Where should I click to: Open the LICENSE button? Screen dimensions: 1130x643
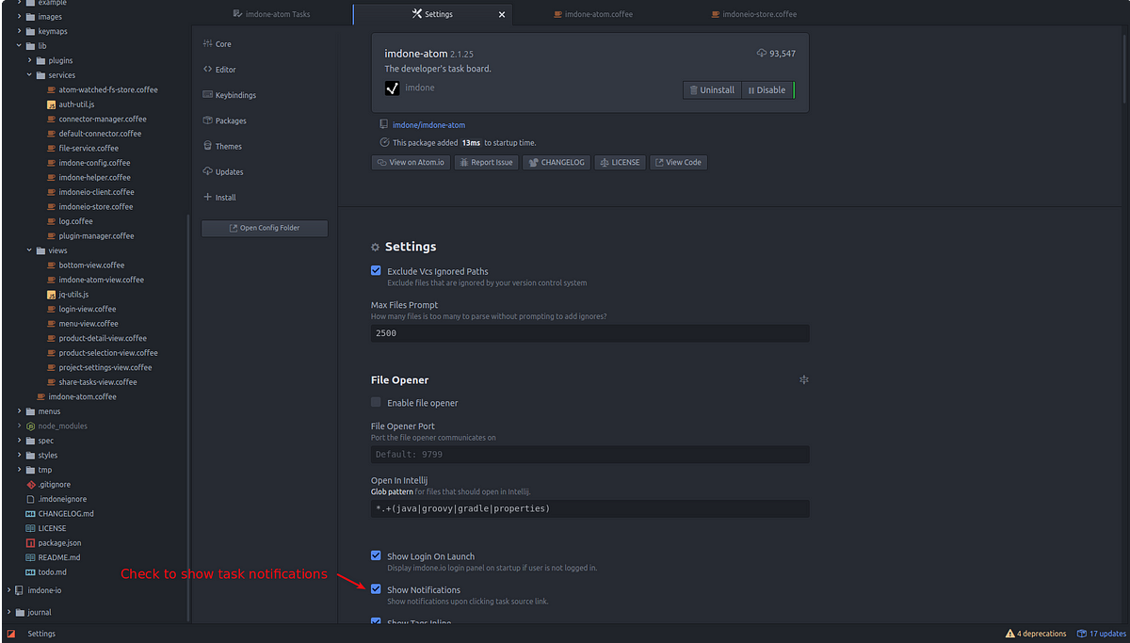coord(620,162)
